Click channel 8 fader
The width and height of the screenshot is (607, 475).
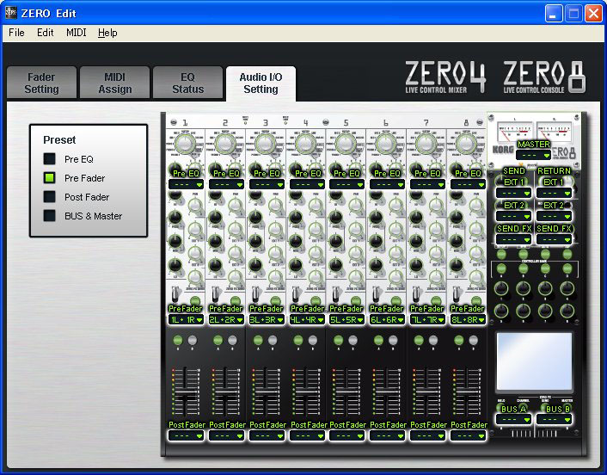467,392
